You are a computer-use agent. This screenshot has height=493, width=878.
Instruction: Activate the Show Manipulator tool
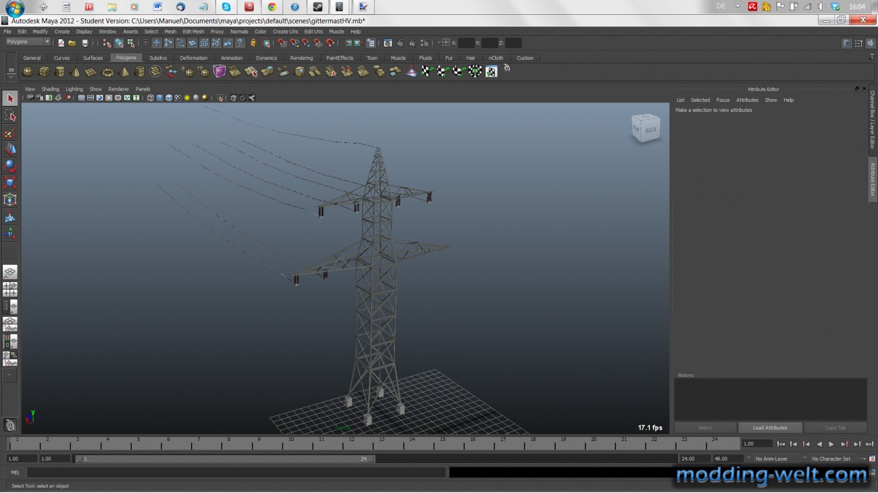(10, 233)
